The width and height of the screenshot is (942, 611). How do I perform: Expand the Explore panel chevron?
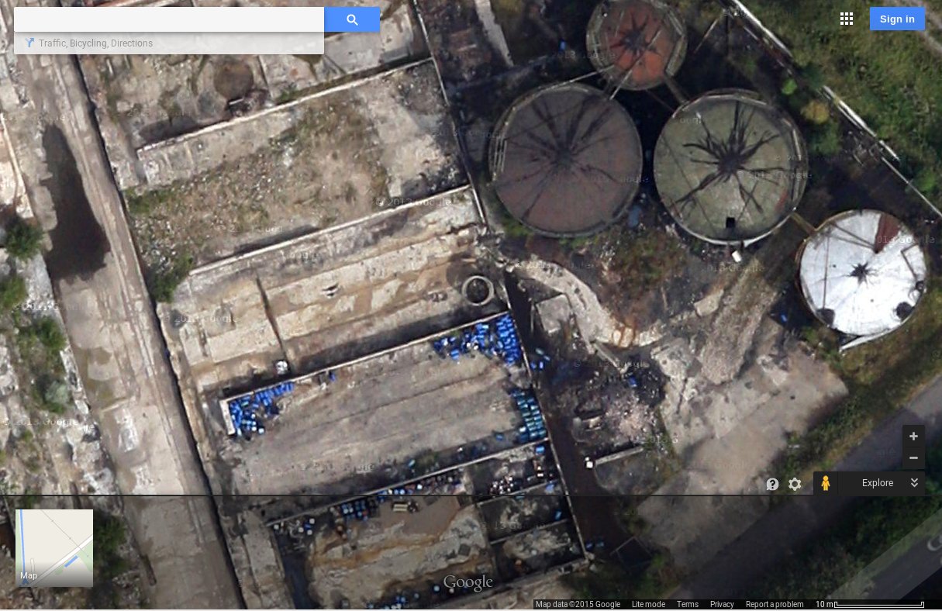point(914,483)
